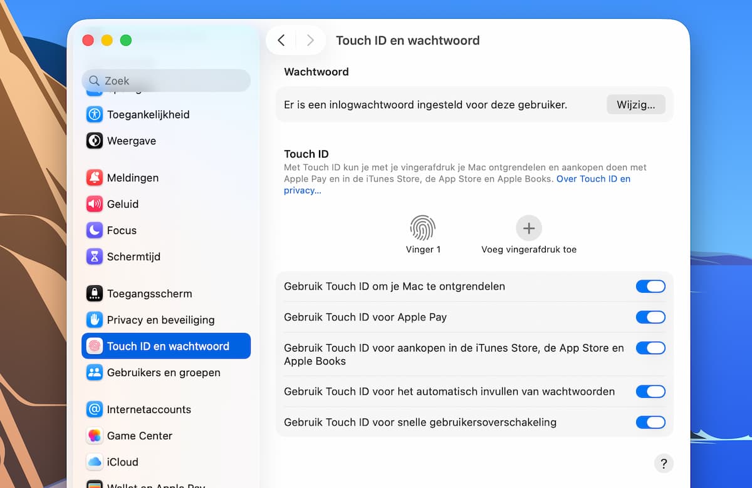The image size is (752, 488).
Task: Toggle Touch ID to unlock Mac
Action: point(650,287)
